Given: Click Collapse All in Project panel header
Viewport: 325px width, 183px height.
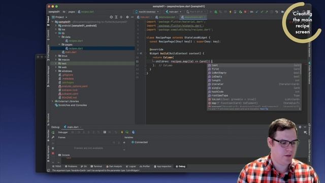Looking at the screenshot, I should pyautogui.click(x=121, y=17).
